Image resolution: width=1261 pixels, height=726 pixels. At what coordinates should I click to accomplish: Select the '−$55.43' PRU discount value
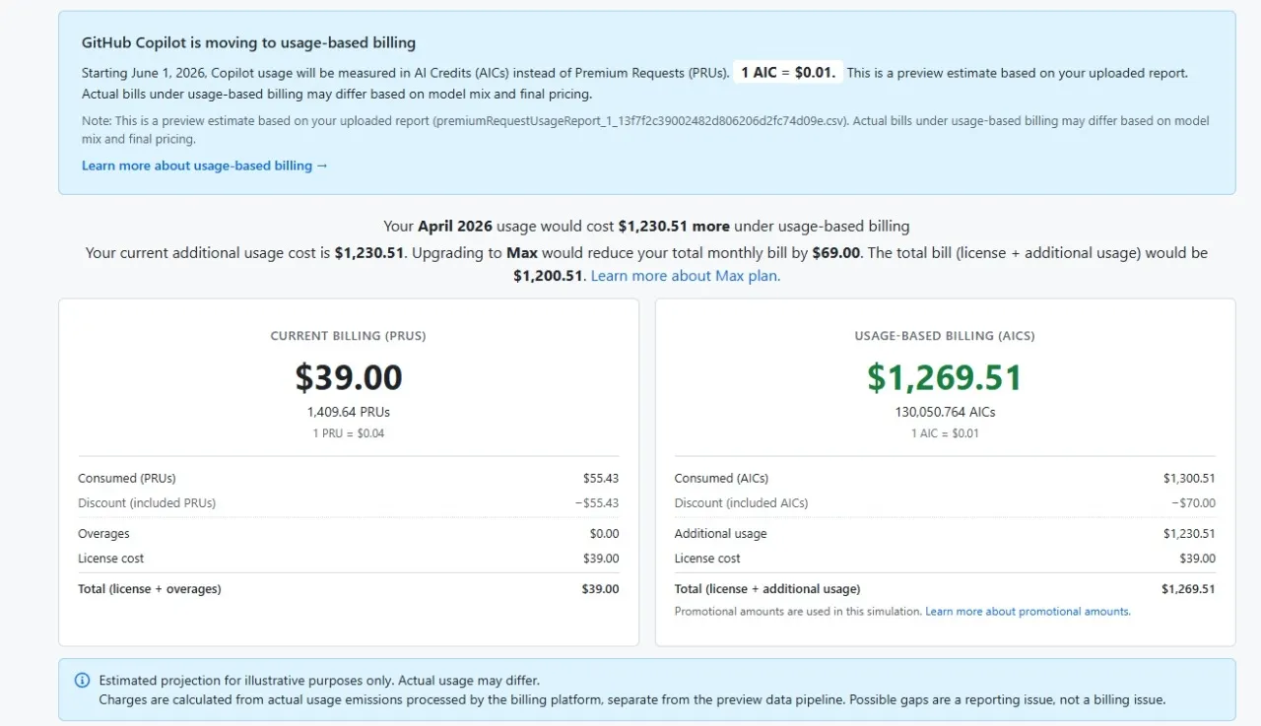pos(597,503)
